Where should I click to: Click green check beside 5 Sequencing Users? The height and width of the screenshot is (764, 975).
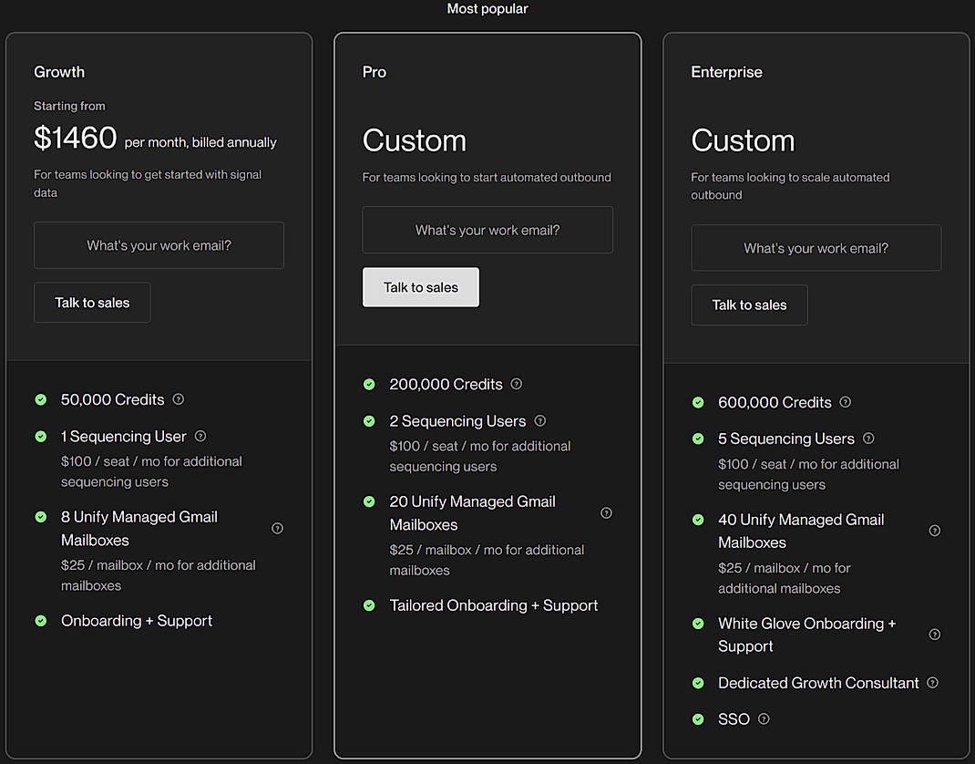698,439
